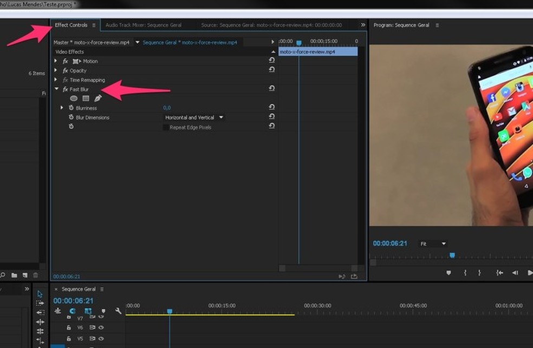The image size is (533, 348).
Task: Reset the Fast Blur effect
Action: (x=271, y=89)
